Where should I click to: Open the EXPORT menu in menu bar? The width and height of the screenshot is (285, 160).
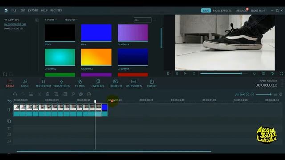point(33,11)
